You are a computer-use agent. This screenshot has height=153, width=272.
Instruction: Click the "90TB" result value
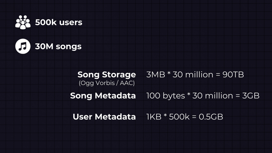233,74
